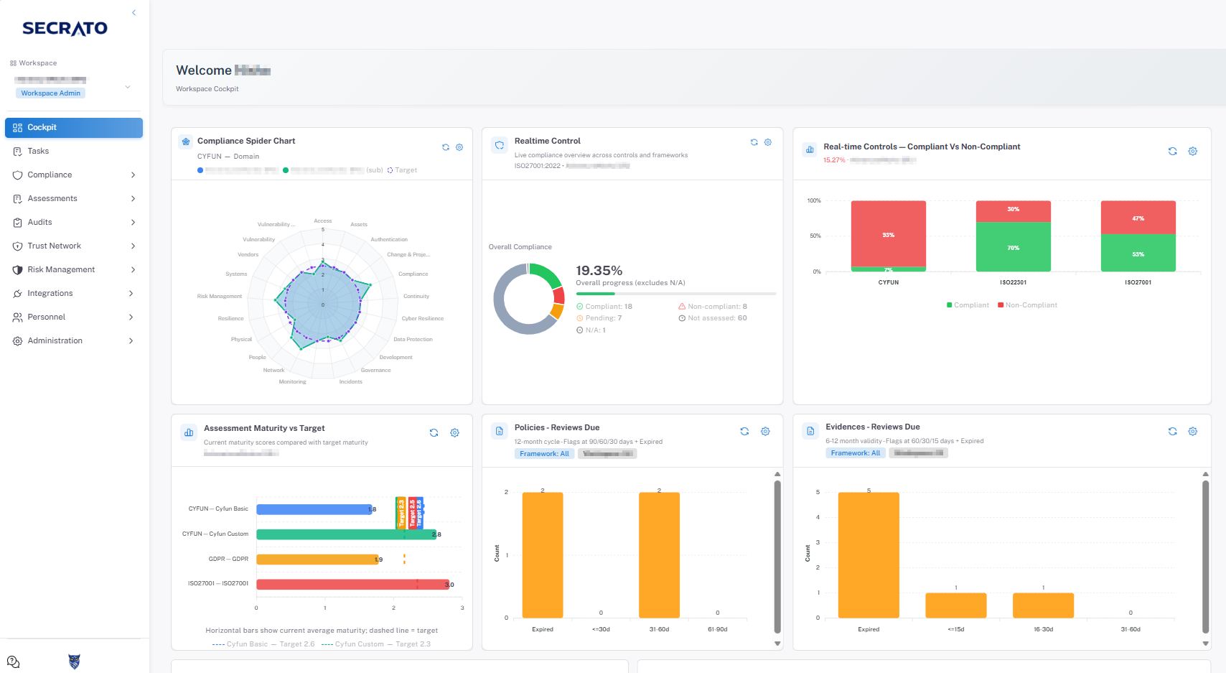Click the Policies widget scrollbar down arrow
1226x673 pixels.
click(777, 644)
